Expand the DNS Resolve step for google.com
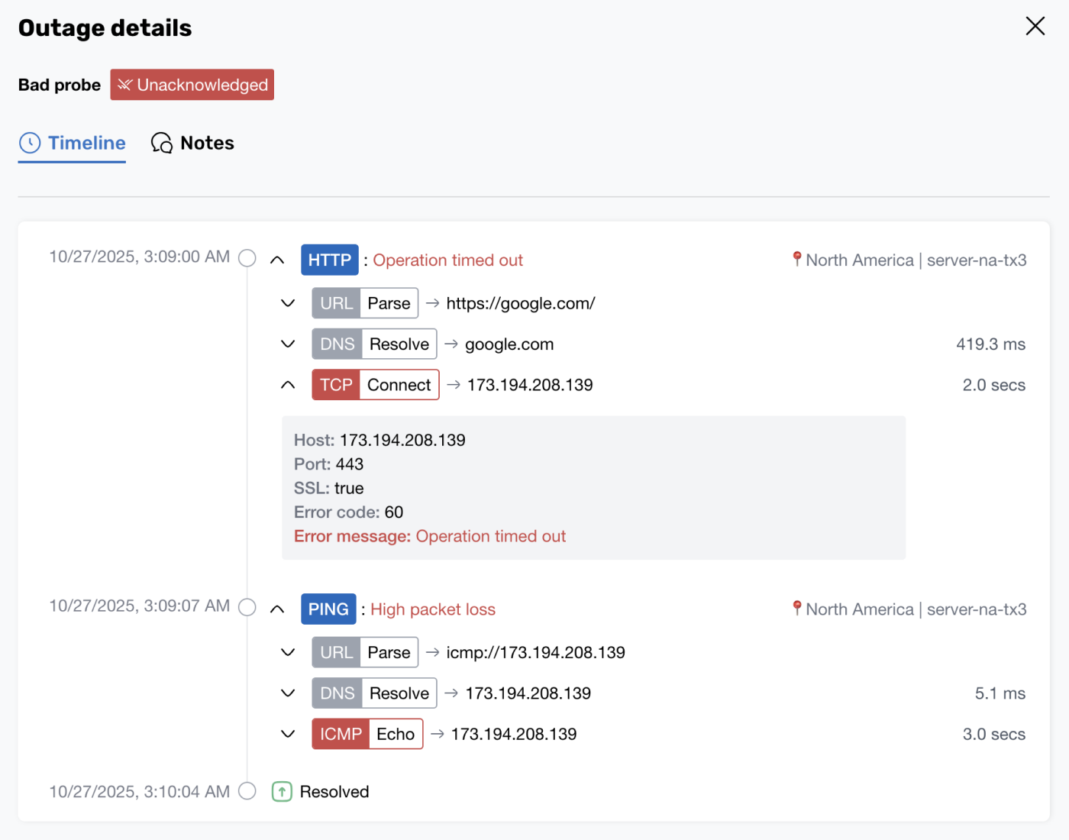Image resolution: width=1069 pixels, height=840 pixels. 288,344
